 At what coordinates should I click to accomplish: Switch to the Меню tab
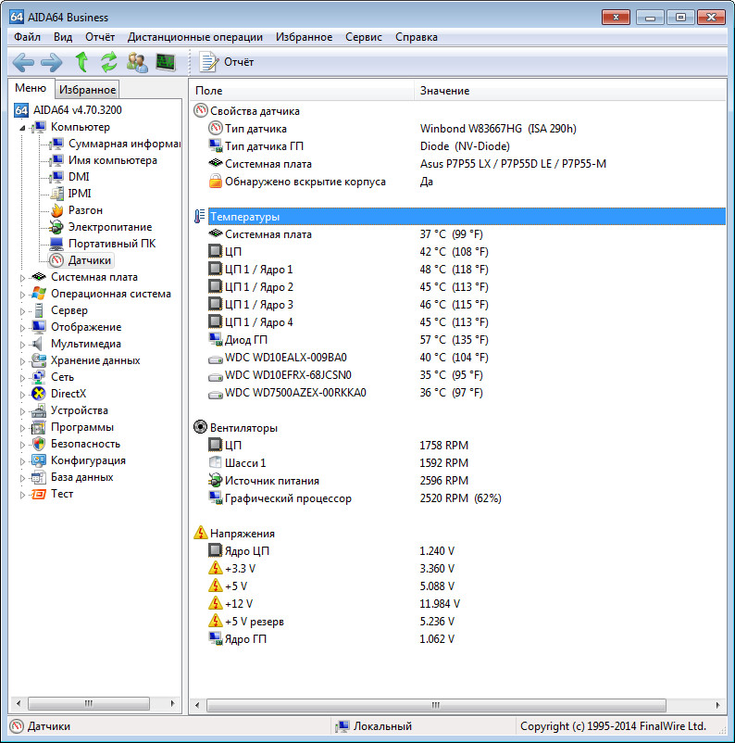[x=31, y=88]
